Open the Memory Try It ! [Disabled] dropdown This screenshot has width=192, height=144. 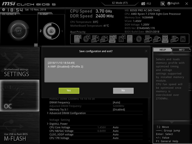tap(119, 110)
